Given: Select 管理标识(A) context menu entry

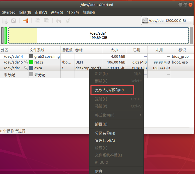Looking at the screenshot, I should [x=117, y=141].
